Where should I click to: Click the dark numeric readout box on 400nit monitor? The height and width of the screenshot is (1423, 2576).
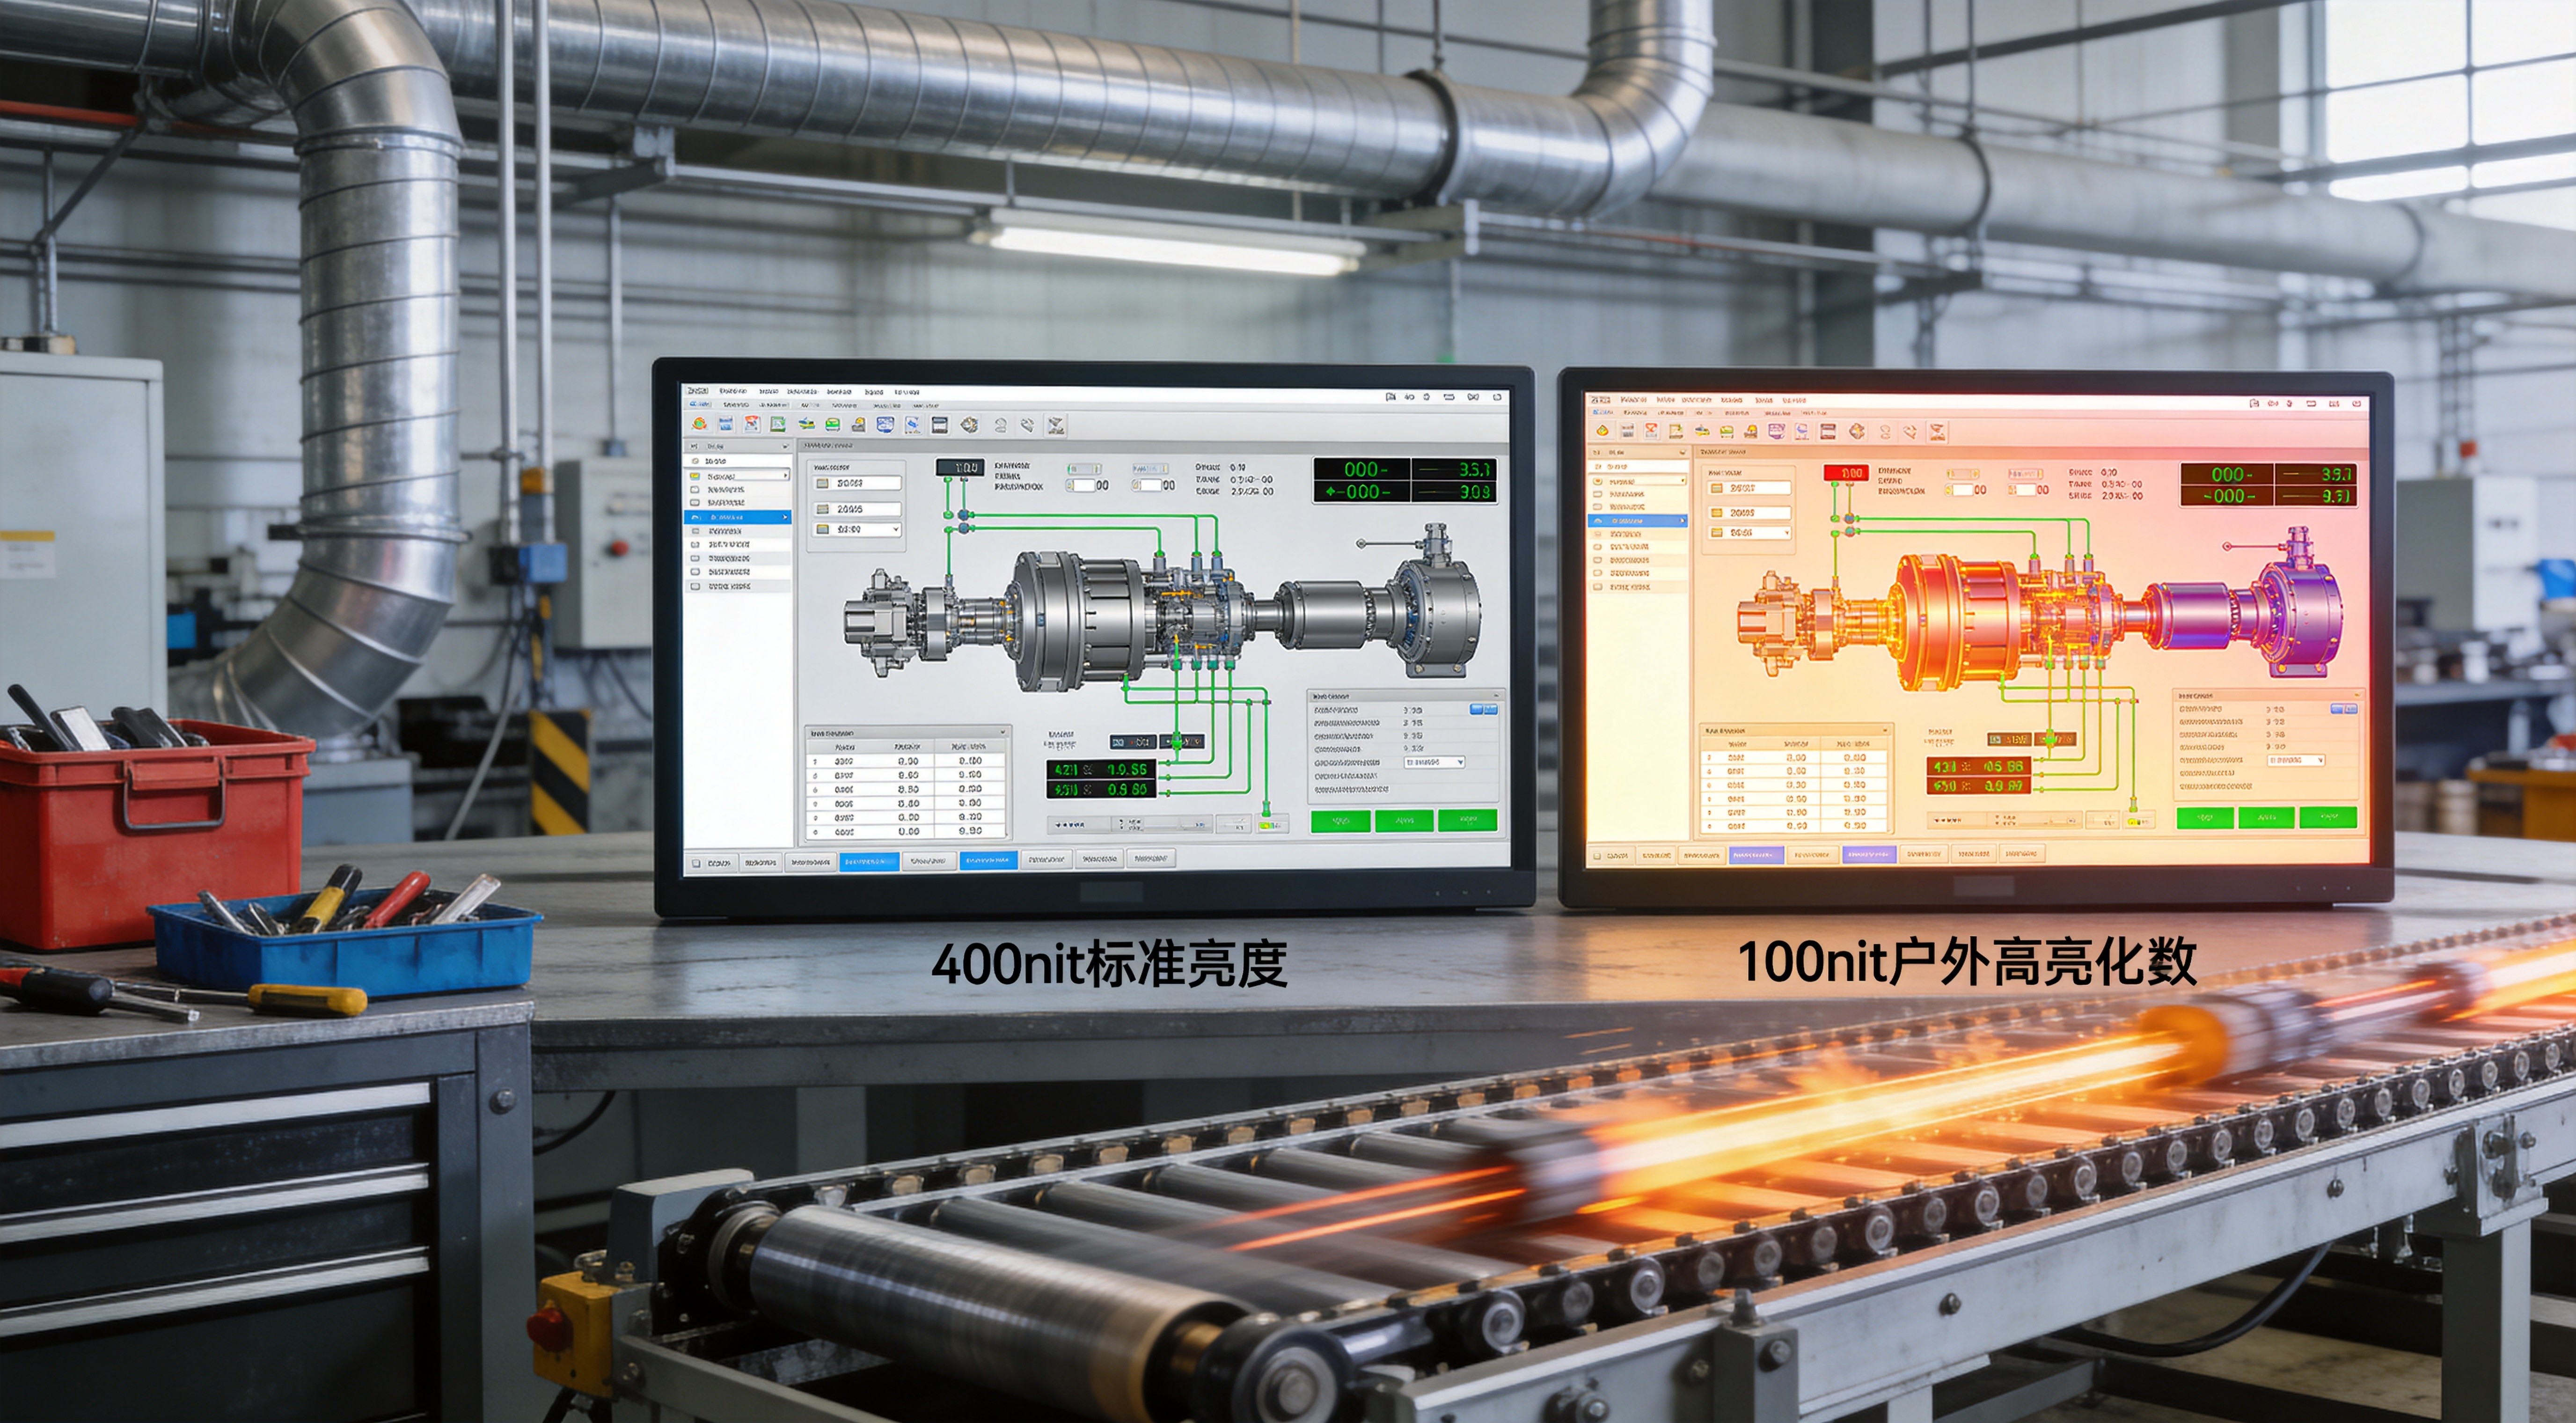point(959,468)
